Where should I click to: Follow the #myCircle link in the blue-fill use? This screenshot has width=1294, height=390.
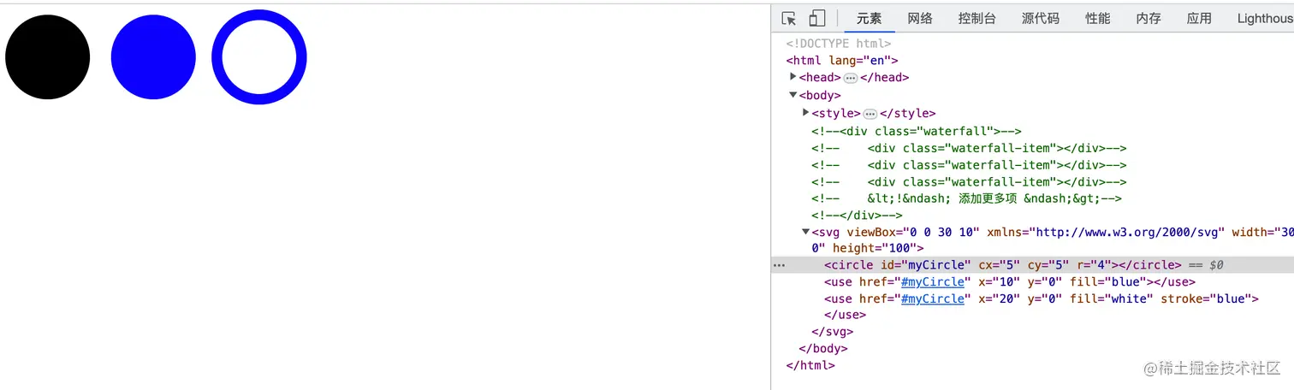[933, 281]
